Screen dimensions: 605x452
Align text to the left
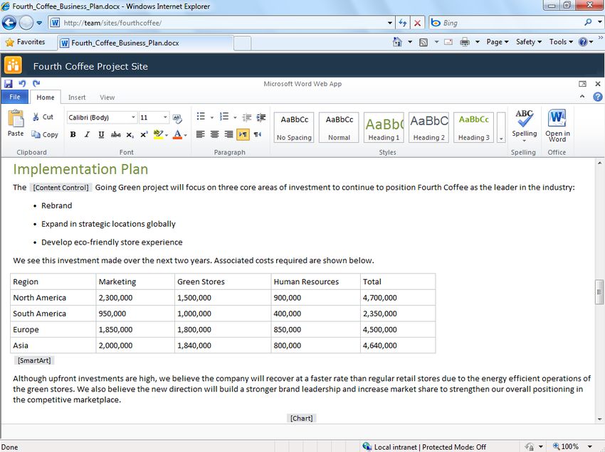pyautogui.click(x=200, y=134)
